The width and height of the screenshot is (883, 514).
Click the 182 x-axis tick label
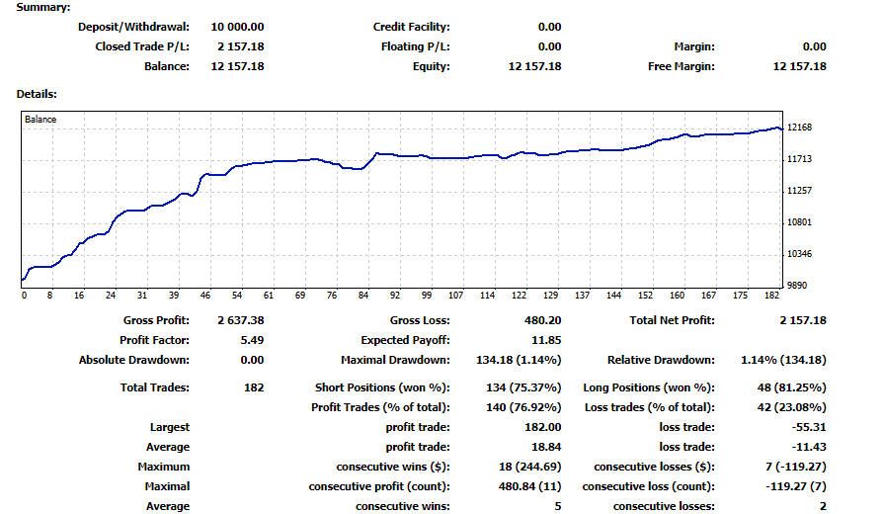tap(772, 296)
